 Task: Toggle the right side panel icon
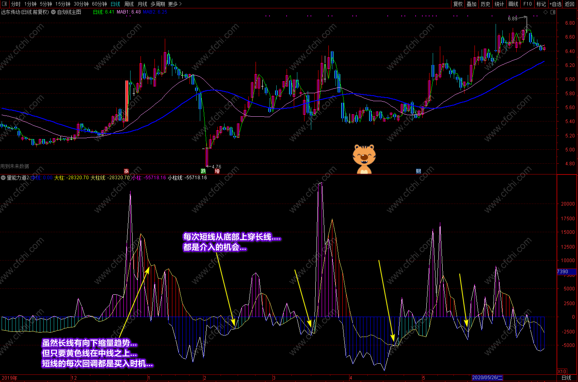pyautogui.click(x=553, y=12)
